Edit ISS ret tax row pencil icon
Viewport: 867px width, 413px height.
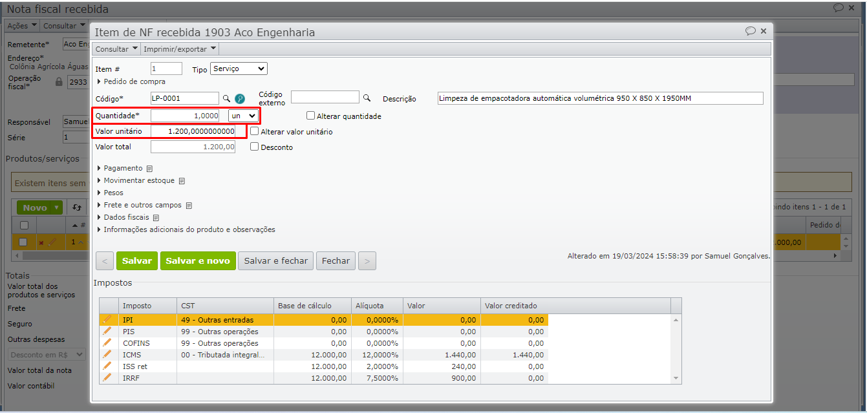[x=107, y=366]
